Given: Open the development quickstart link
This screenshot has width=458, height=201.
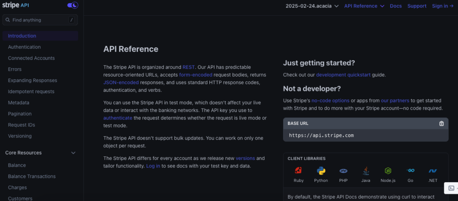Looking at the screenshot, I should 343,75.
